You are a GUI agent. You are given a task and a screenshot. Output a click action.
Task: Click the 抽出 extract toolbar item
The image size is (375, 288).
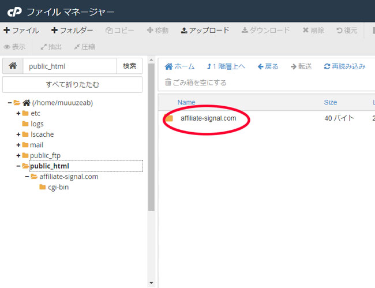[51, 47]
